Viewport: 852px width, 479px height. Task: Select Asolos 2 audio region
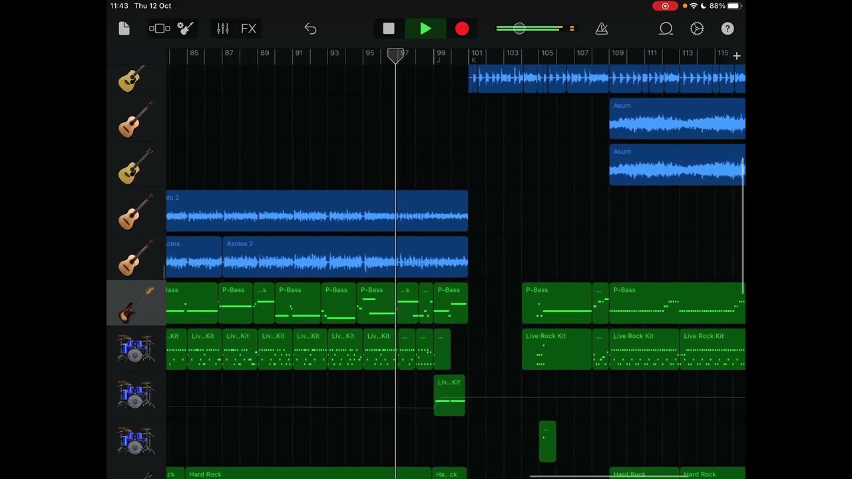(345, 257)
